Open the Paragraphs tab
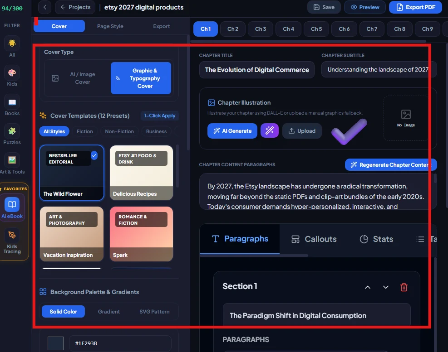Image resolution: width=448 pixels, height=352 pixels. [x=240, y=239]
